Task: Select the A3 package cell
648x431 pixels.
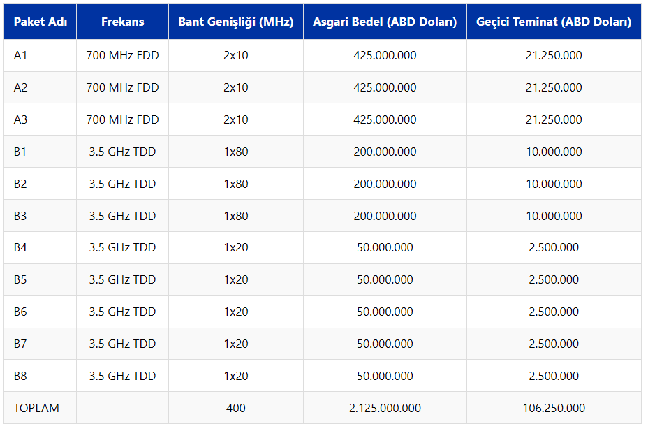Action: [x=20, y=119]
